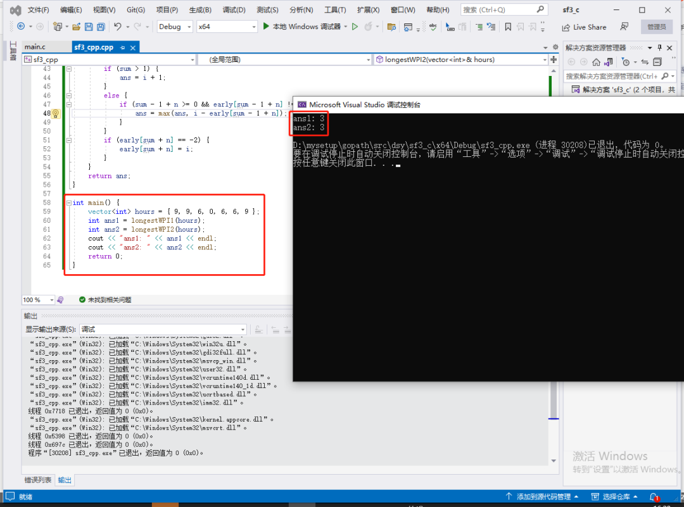Click the 搜索 (Ctrl+Q) search box

[504, 9]
